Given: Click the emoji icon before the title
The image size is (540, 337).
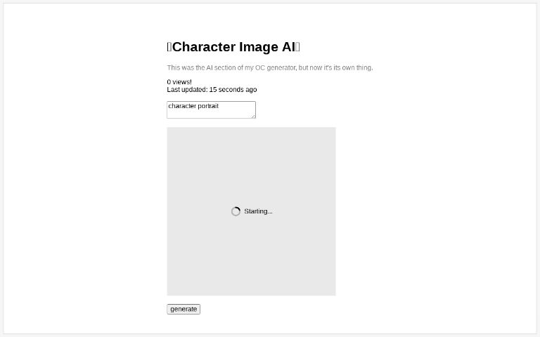Looking at the screenshot, I should coord(169,47).
